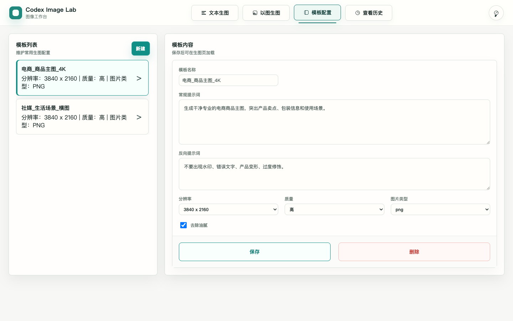Click the 图片类型 field label
The image size is (513, 321).
click(399, 199)
